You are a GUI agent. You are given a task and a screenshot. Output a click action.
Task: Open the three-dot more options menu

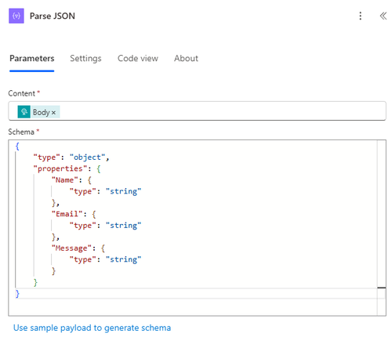click(x=360, y=16)
